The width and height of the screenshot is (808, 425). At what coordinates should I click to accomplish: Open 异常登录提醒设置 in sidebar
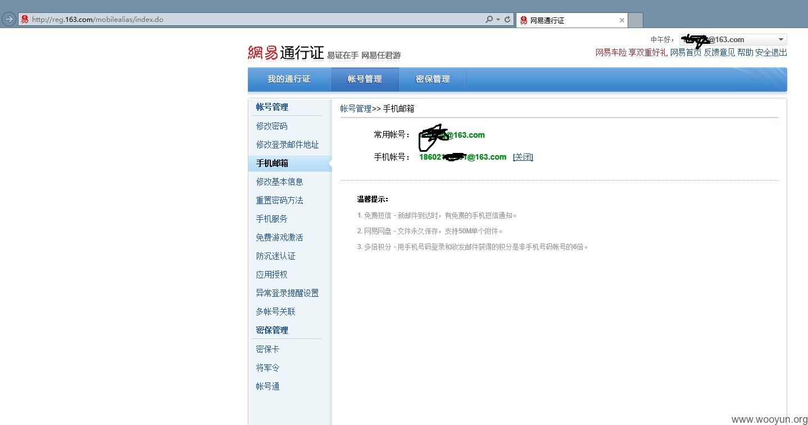coord(288,293)
